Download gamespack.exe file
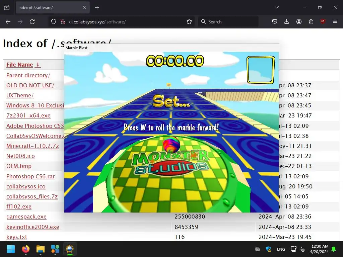Image resolution: width=343 pixels, height=257 pixels. point(26,217)
